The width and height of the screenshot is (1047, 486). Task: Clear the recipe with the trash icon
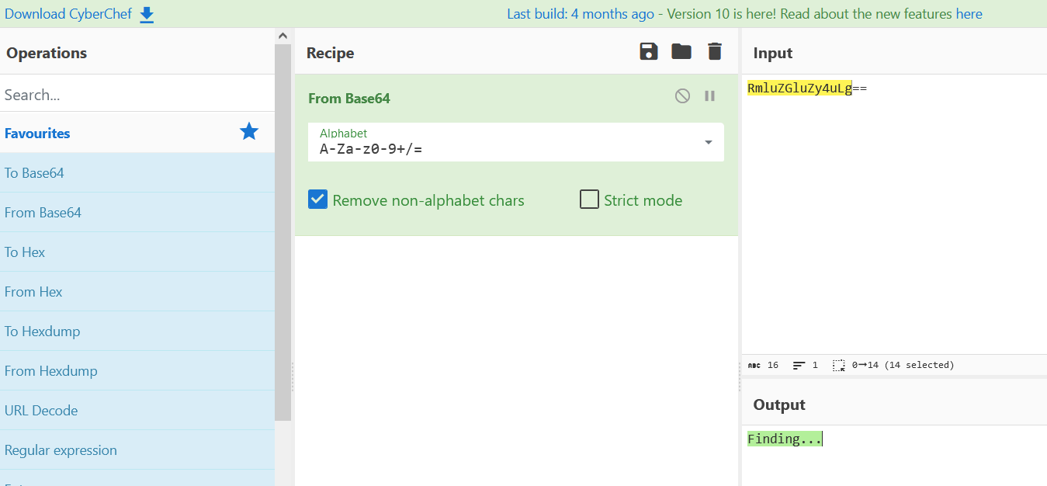715,52
